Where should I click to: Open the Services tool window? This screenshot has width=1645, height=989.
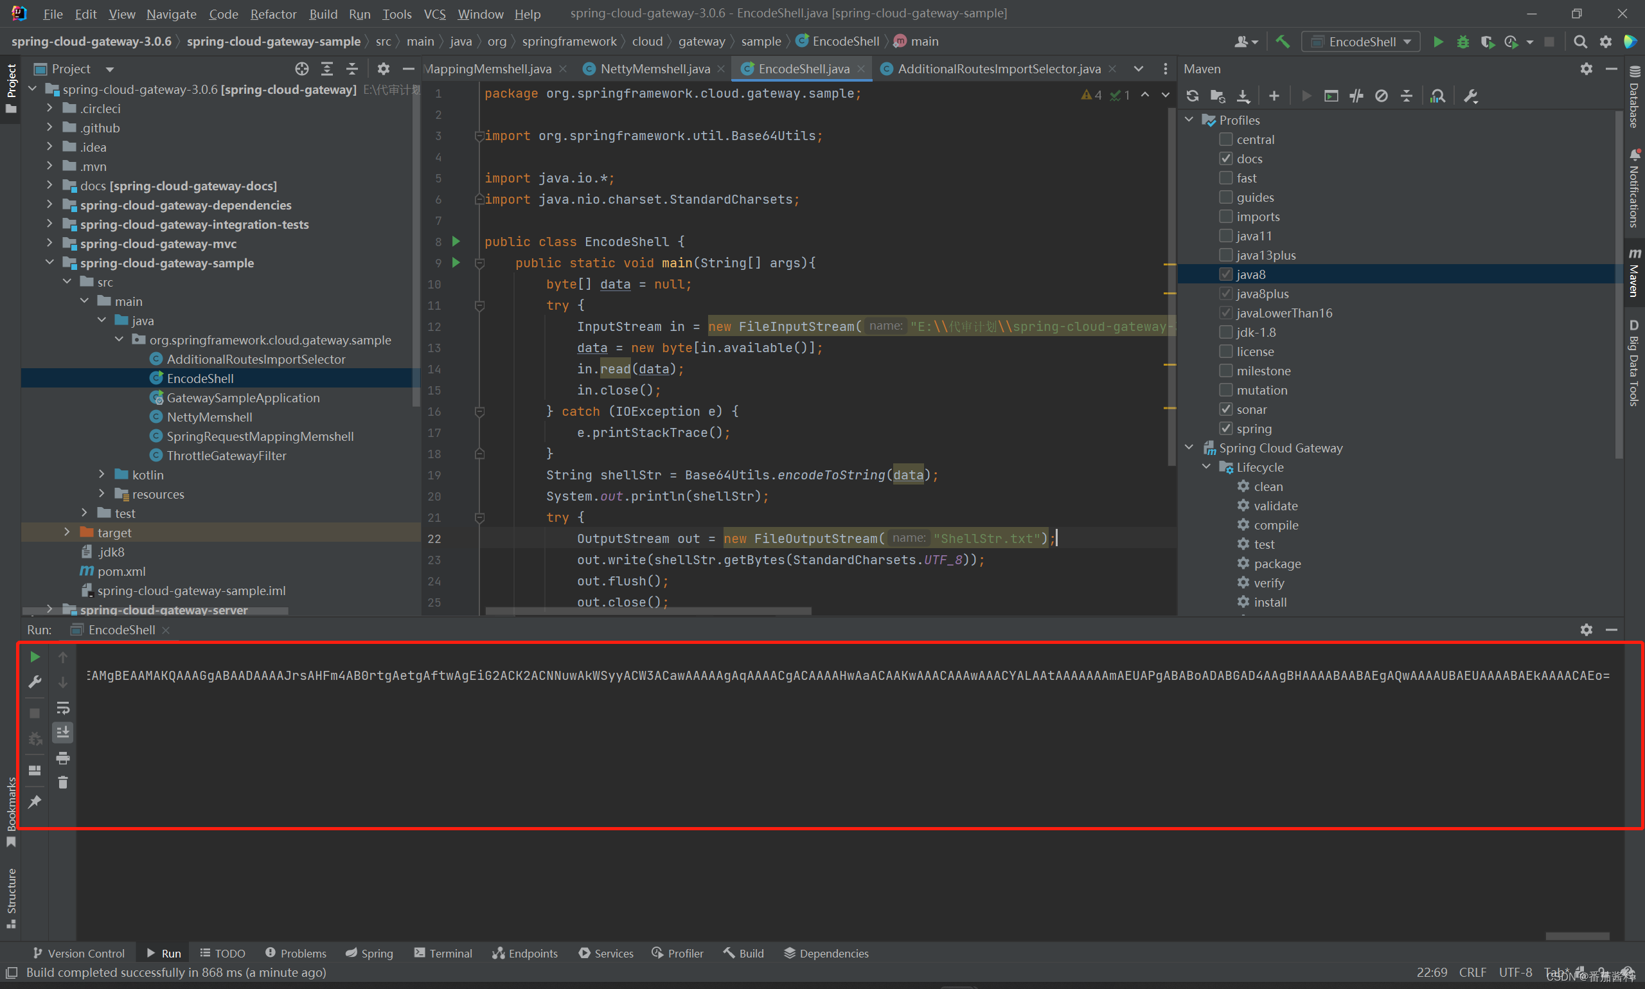tap(607, 954)
